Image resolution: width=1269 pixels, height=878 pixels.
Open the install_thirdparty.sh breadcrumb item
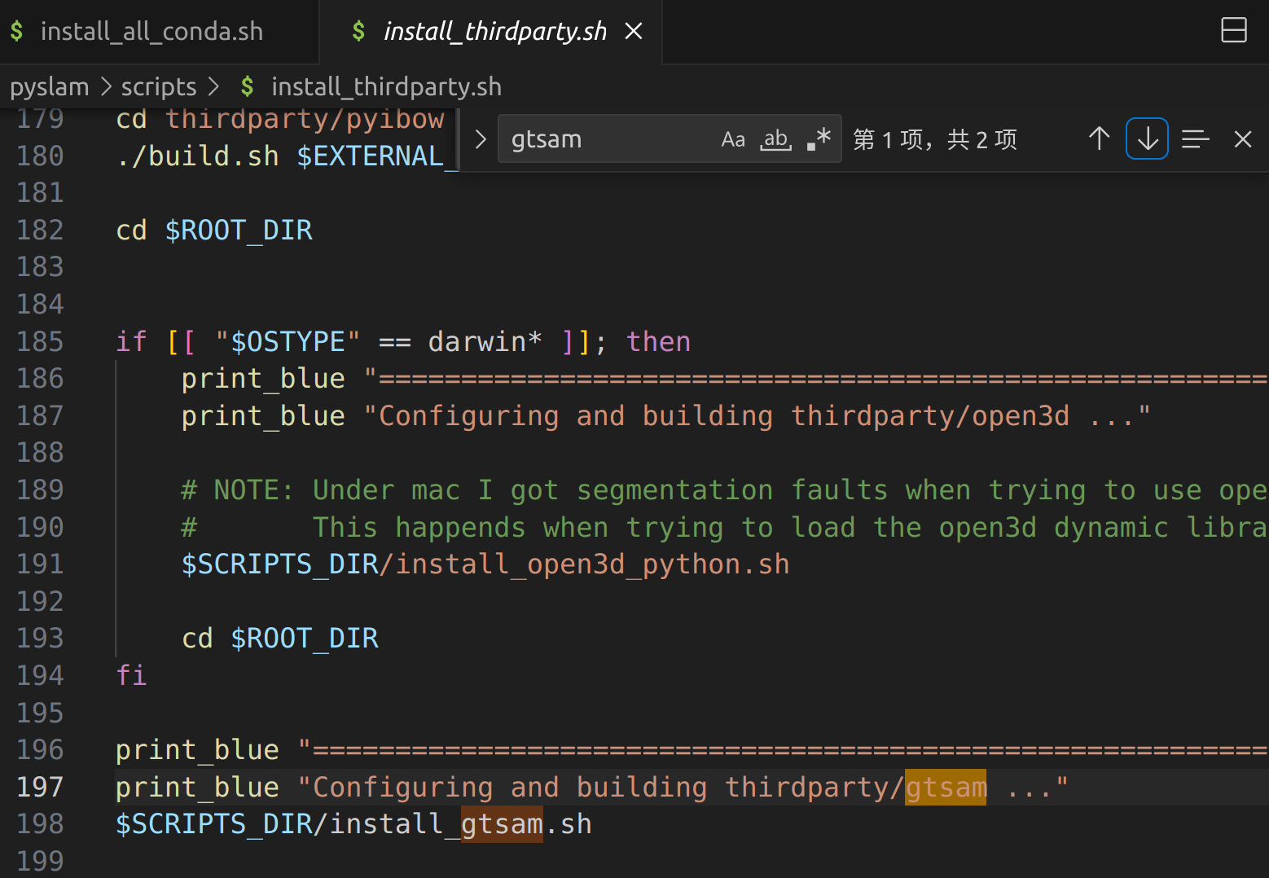click(386, 86)
